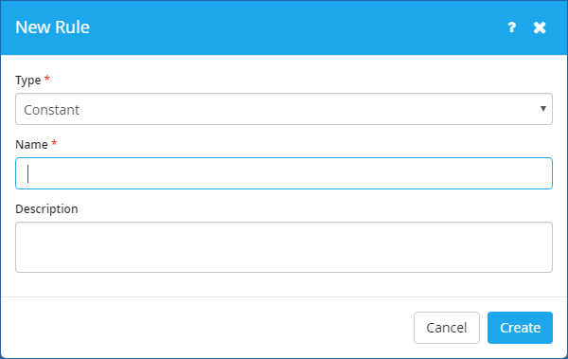Click the right end of the Name field

(x=540, y=173)
